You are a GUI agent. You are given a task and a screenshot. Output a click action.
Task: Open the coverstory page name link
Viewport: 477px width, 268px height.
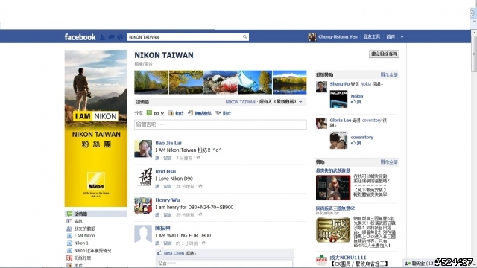click(x=362, y=137)
